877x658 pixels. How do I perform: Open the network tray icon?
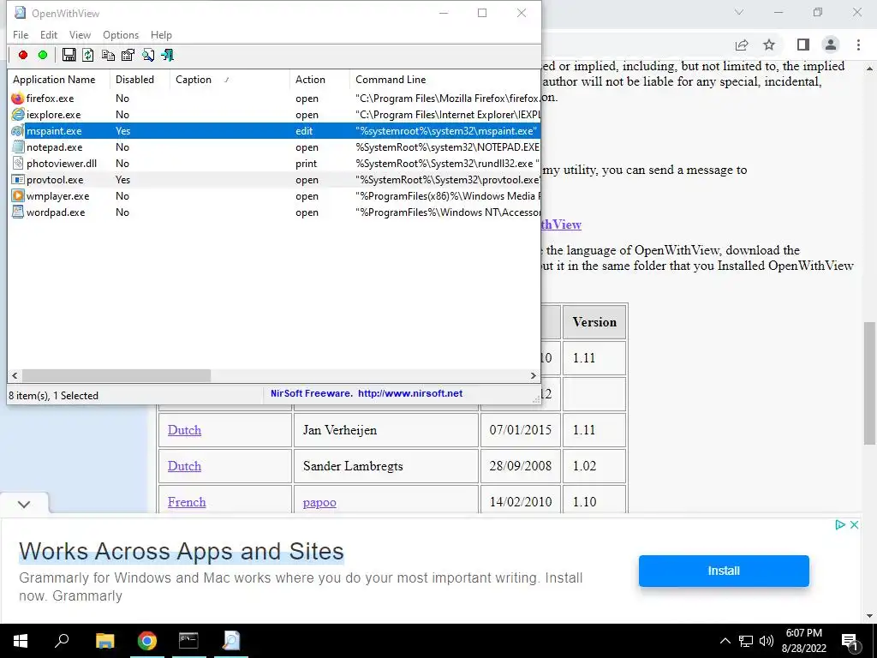[x=746, y=641]
